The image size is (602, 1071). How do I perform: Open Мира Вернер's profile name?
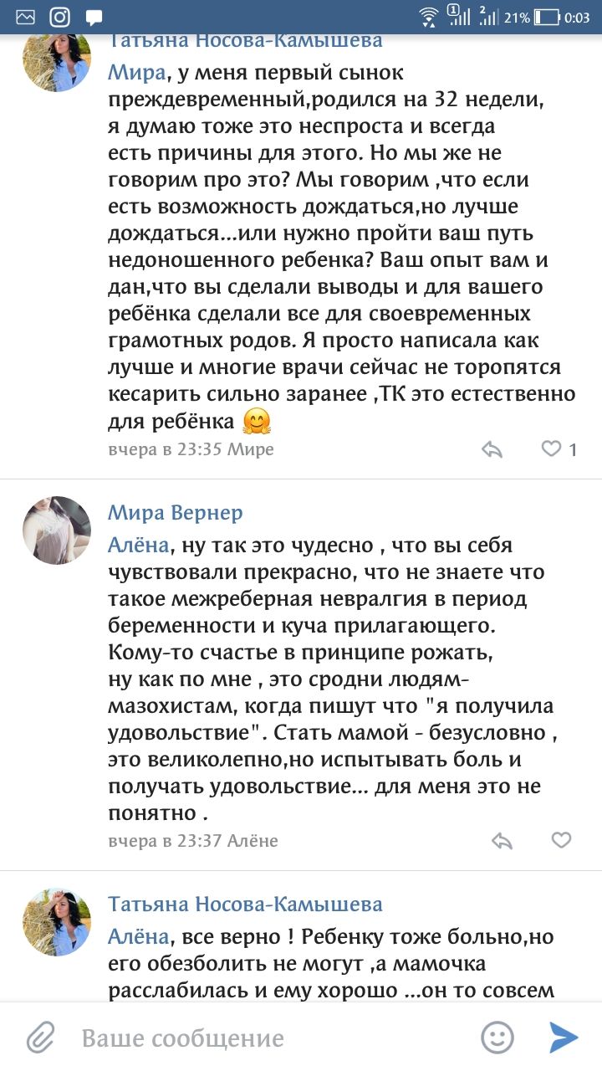click(x=176, y=512)
